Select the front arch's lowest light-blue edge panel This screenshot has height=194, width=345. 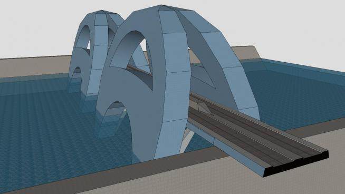170,139
